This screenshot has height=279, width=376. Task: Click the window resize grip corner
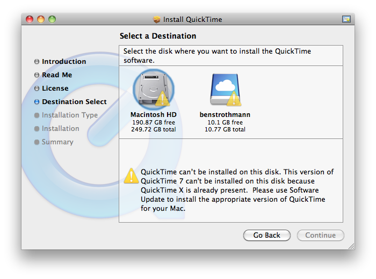[x=351, y=246]
